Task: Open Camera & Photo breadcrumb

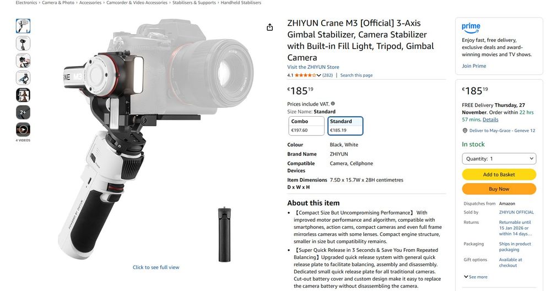Action: click(58, 2)
